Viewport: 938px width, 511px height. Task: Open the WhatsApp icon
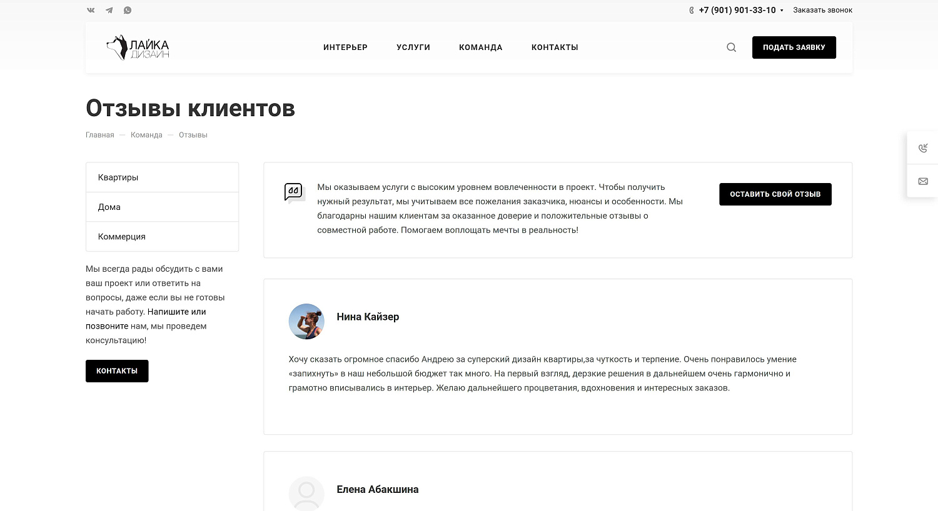[128, 10]
